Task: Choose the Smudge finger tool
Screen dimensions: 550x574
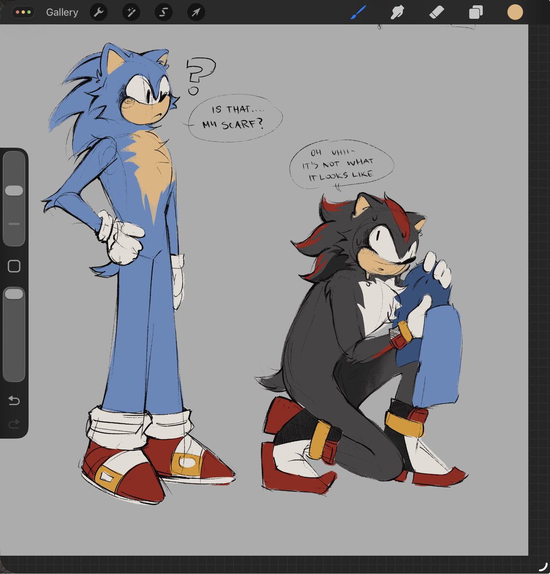Action: point(397,12)
